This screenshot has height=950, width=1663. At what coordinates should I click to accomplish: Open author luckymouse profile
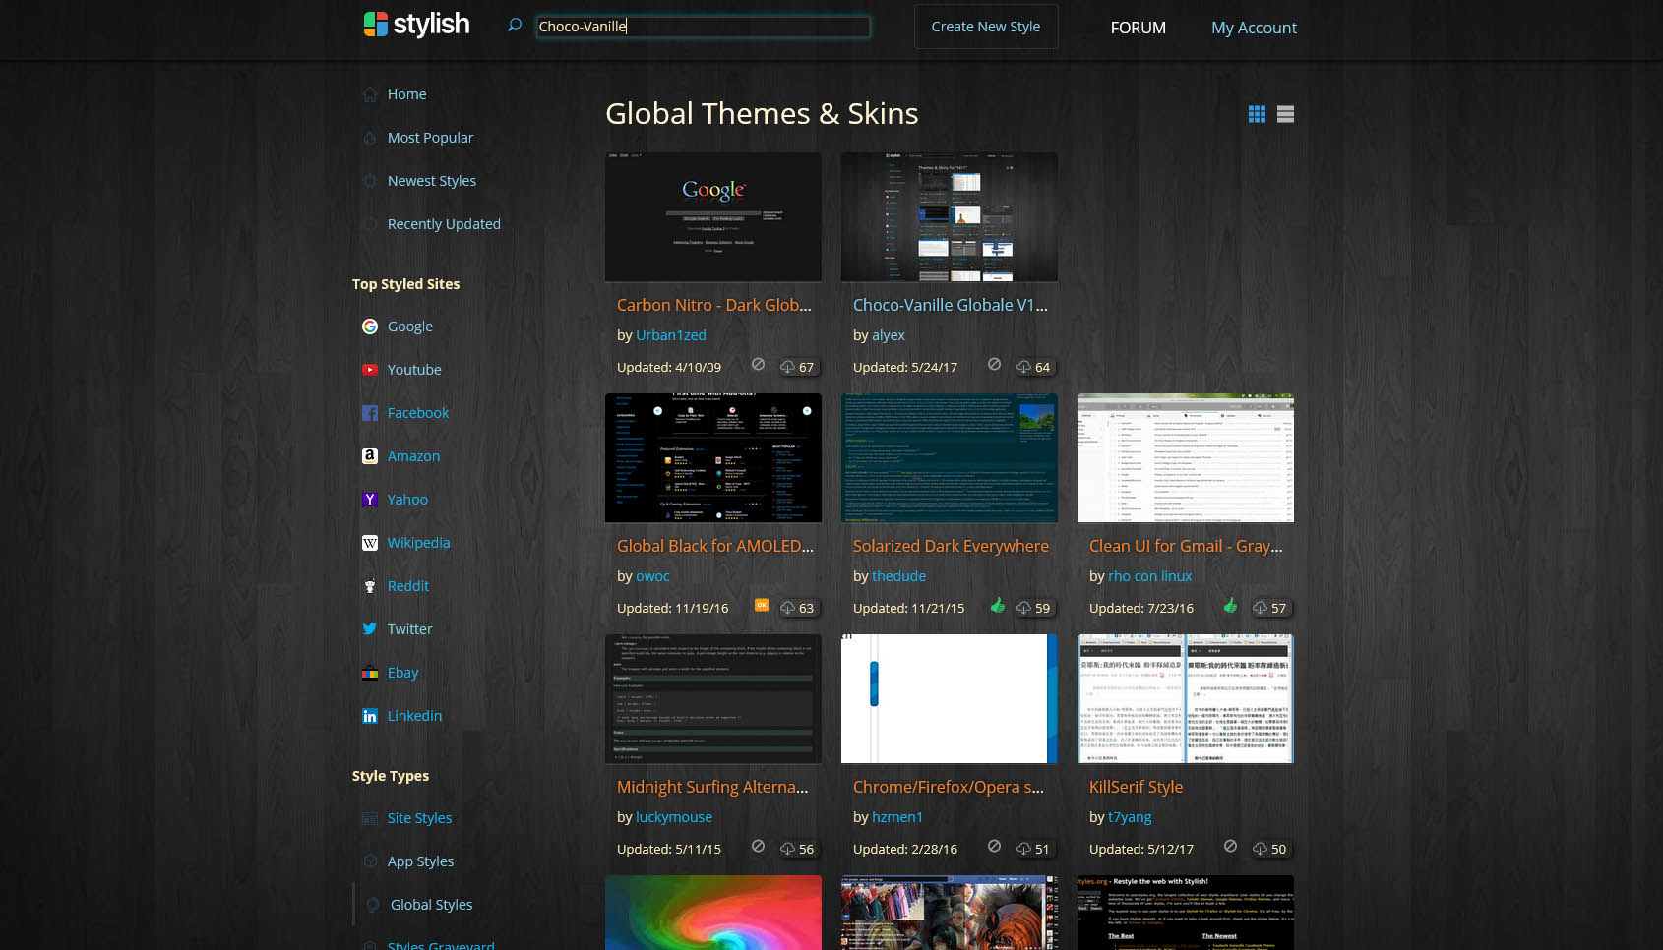pos(674,817)
